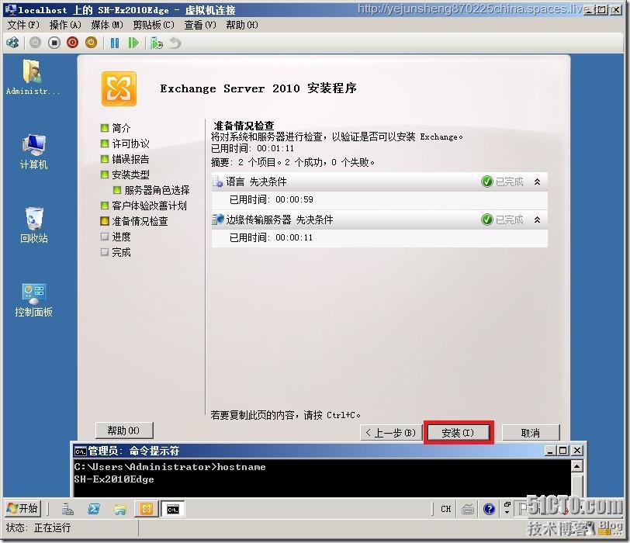Click the language bar options arrow
The image size is (630, 543).
[x=507, y=512]
